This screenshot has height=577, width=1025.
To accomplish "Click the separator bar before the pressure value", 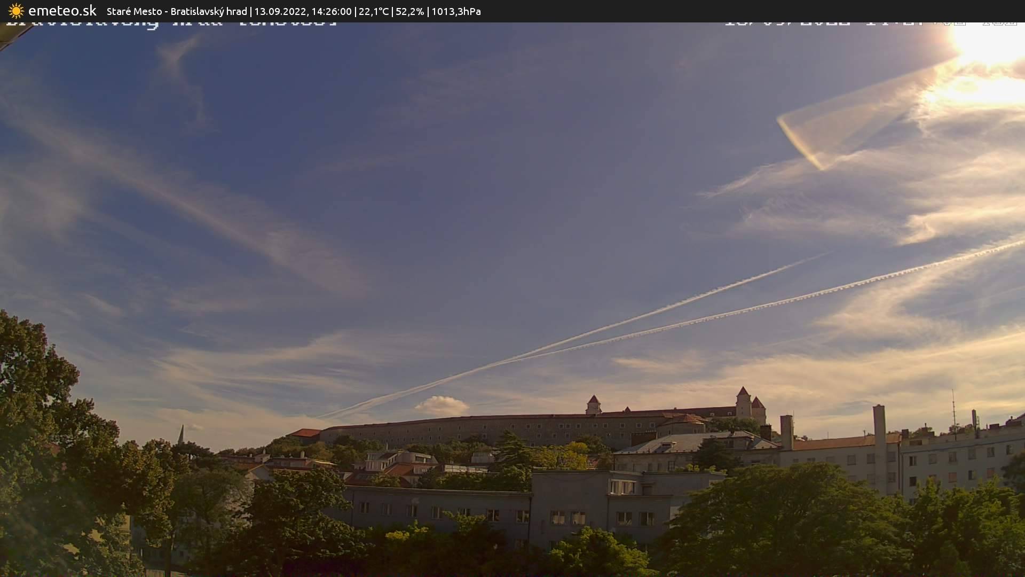I will click(428, 11).
